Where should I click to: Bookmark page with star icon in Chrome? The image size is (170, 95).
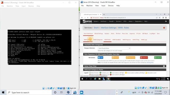click(160, 18)
